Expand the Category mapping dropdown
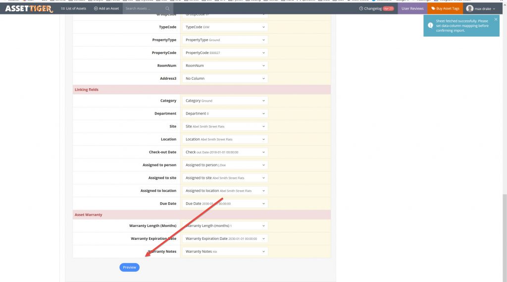Viewport: 507px width, 282px height. (225, 101)
